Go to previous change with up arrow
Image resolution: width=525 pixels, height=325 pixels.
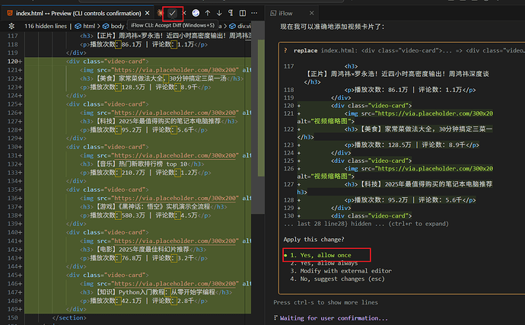208,13
